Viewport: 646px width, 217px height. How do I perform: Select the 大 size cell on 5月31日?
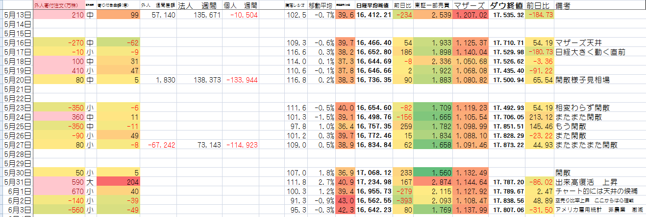click(x=91, y=182)
